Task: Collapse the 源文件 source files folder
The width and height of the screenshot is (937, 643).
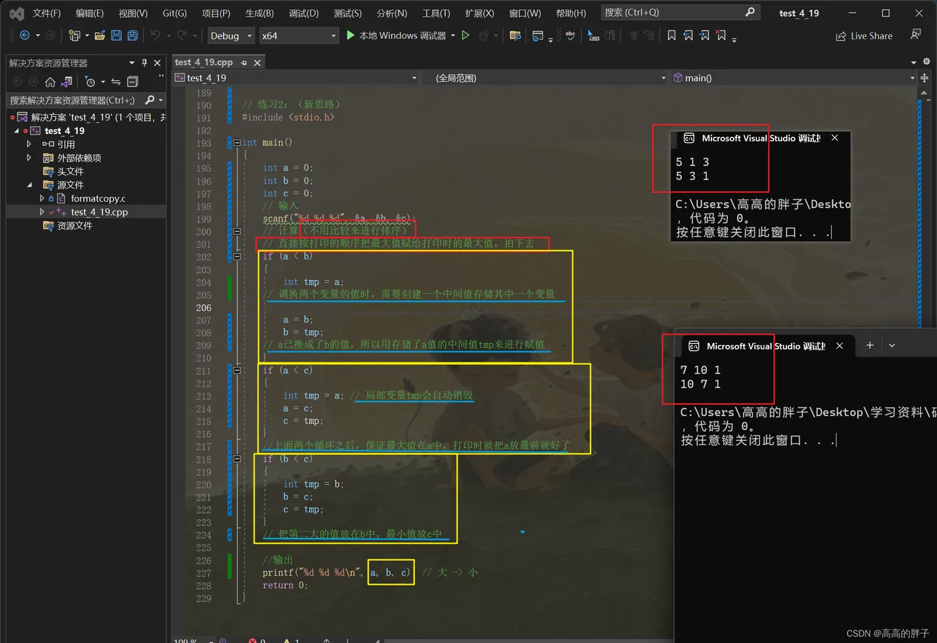Action: click(29, 185)
